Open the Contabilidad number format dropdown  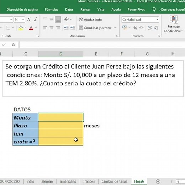point(157,20)
